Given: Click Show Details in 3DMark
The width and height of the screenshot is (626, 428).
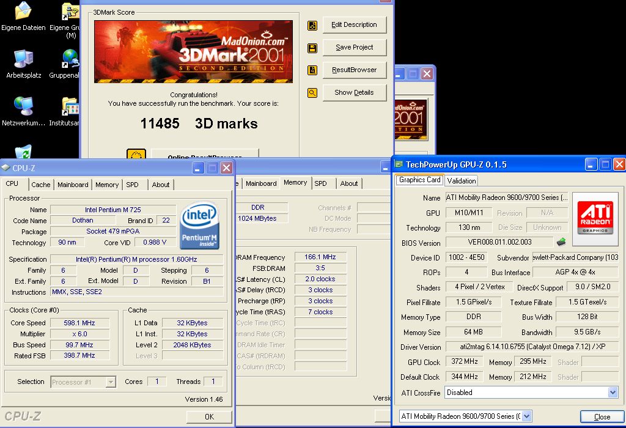Looking at the screenshot, I should tap(355, 92).
